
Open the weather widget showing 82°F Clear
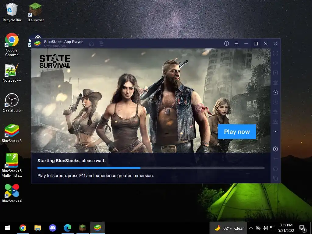point(229,228)
